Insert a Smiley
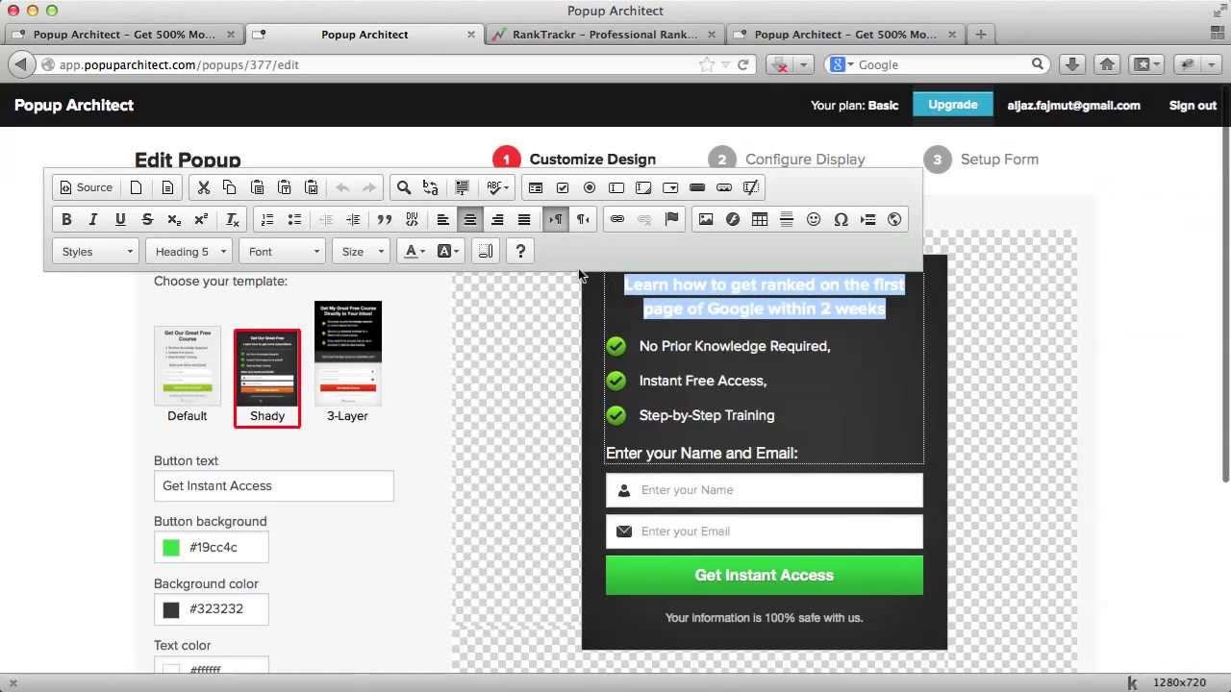Viewport: 1231px width, 692px height. pyautogui.click(x=814, y=219)
